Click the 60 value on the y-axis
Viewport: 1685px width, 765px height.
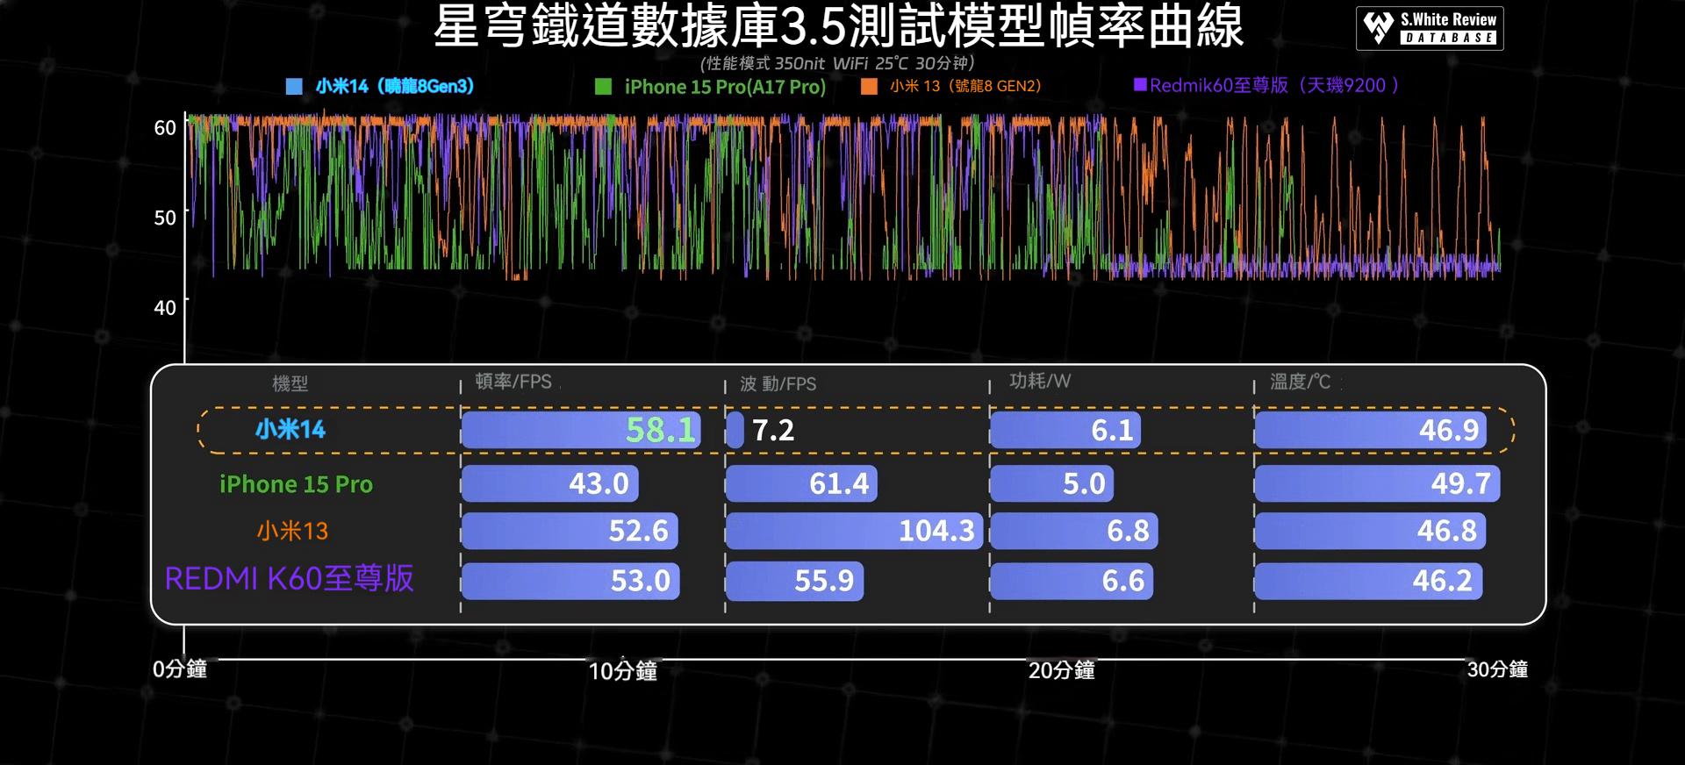pos(165,128)
